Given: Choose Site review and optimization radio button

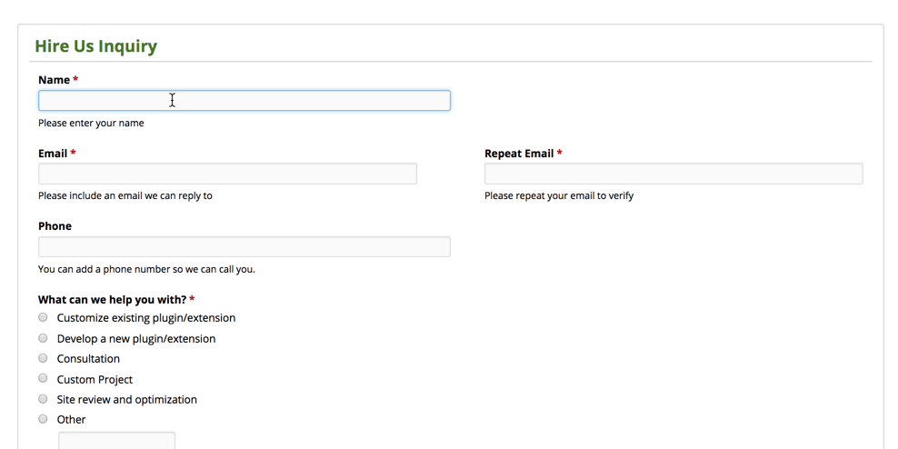Looking at the screenshot, I should (x=43, y=399).
